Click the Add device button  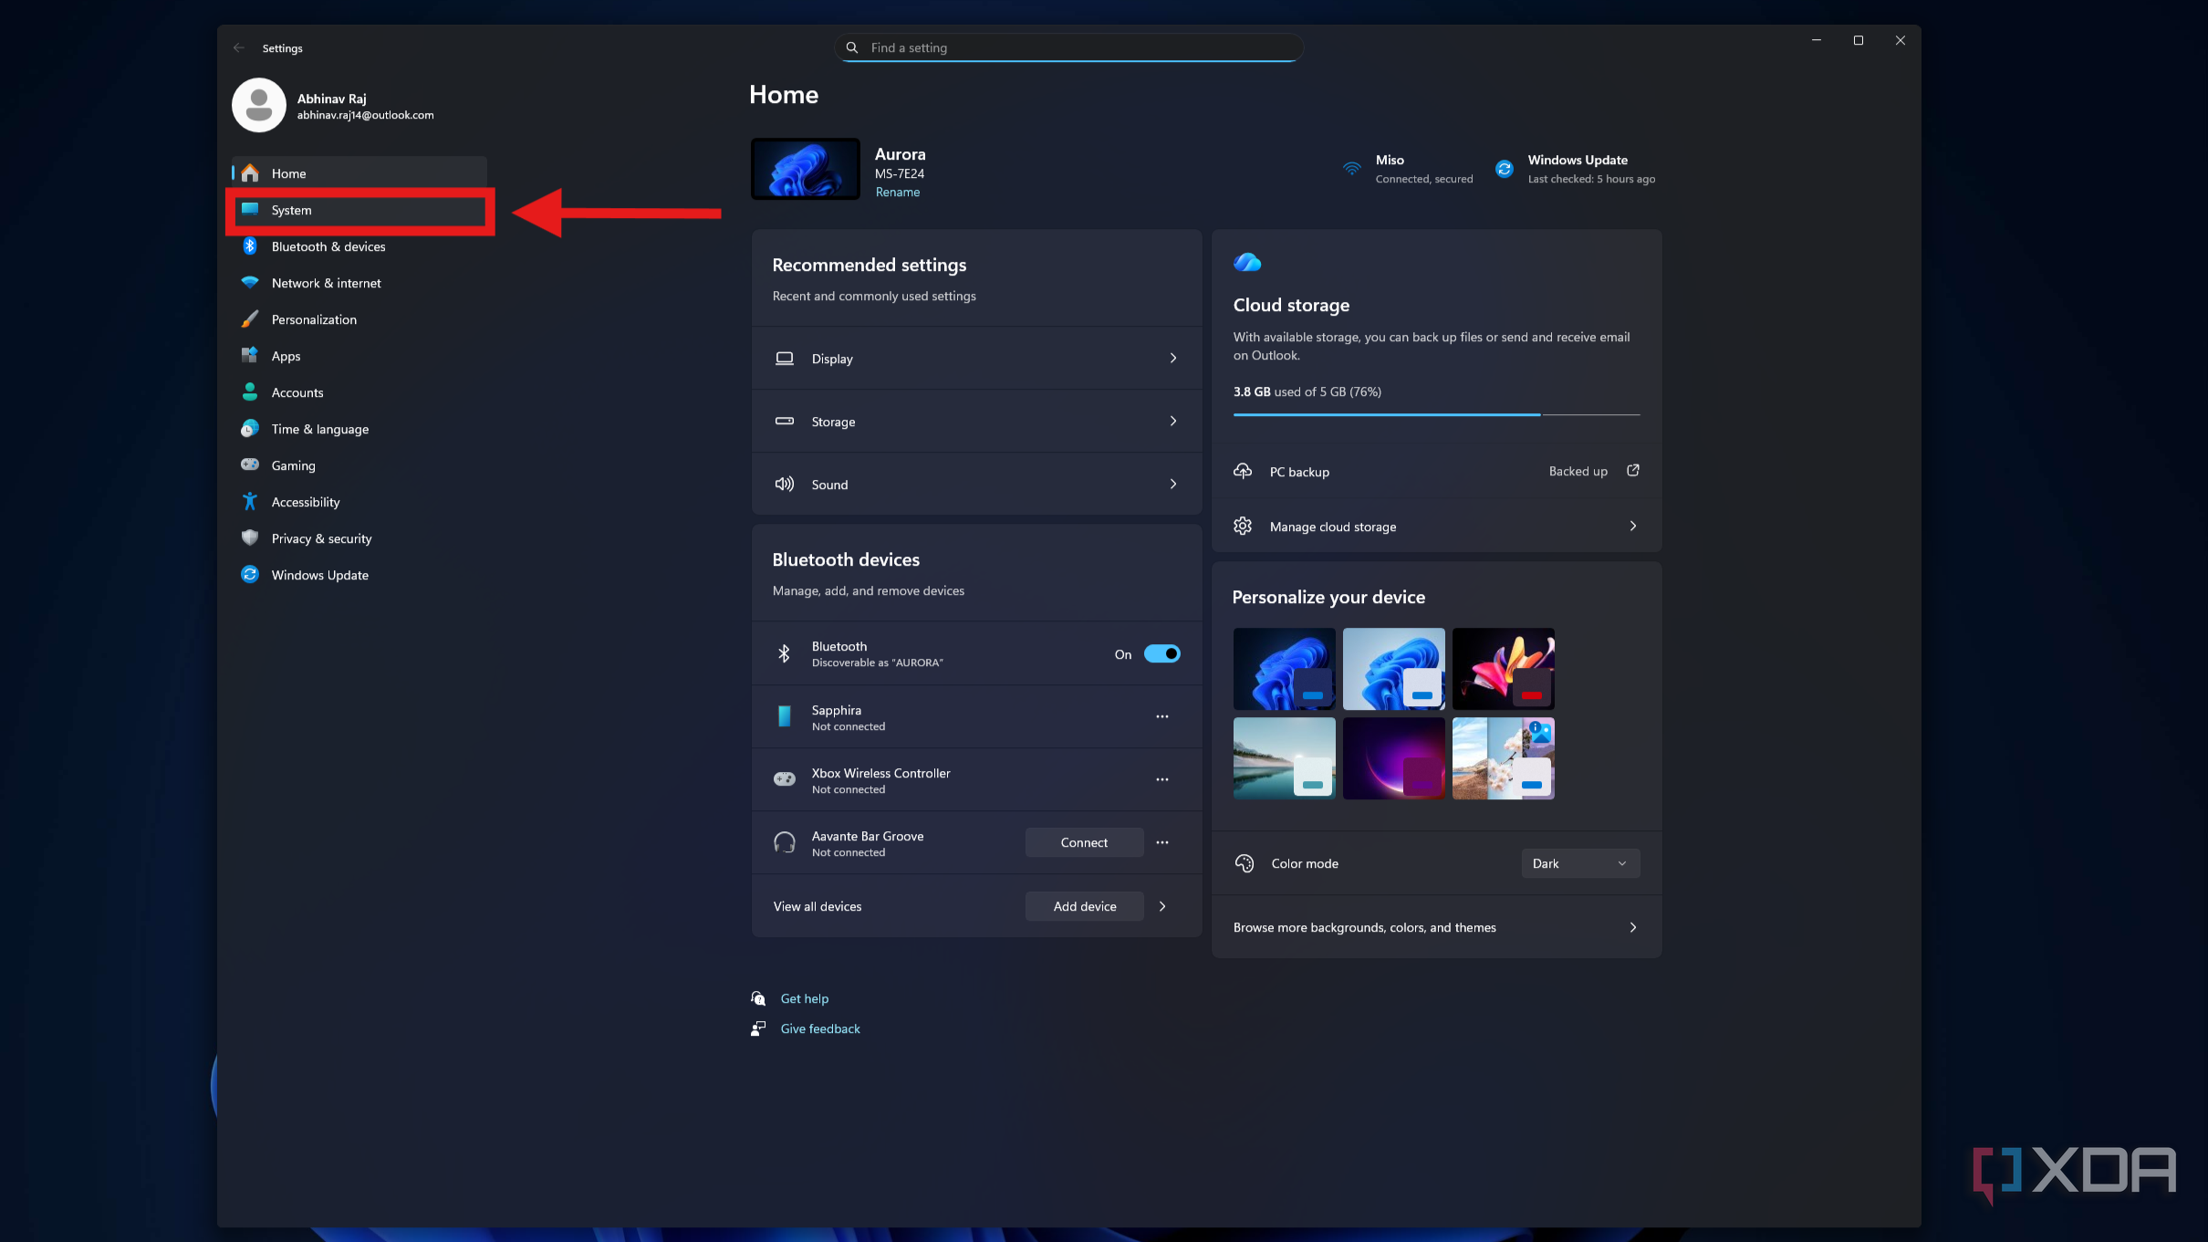pos(1084,906)
